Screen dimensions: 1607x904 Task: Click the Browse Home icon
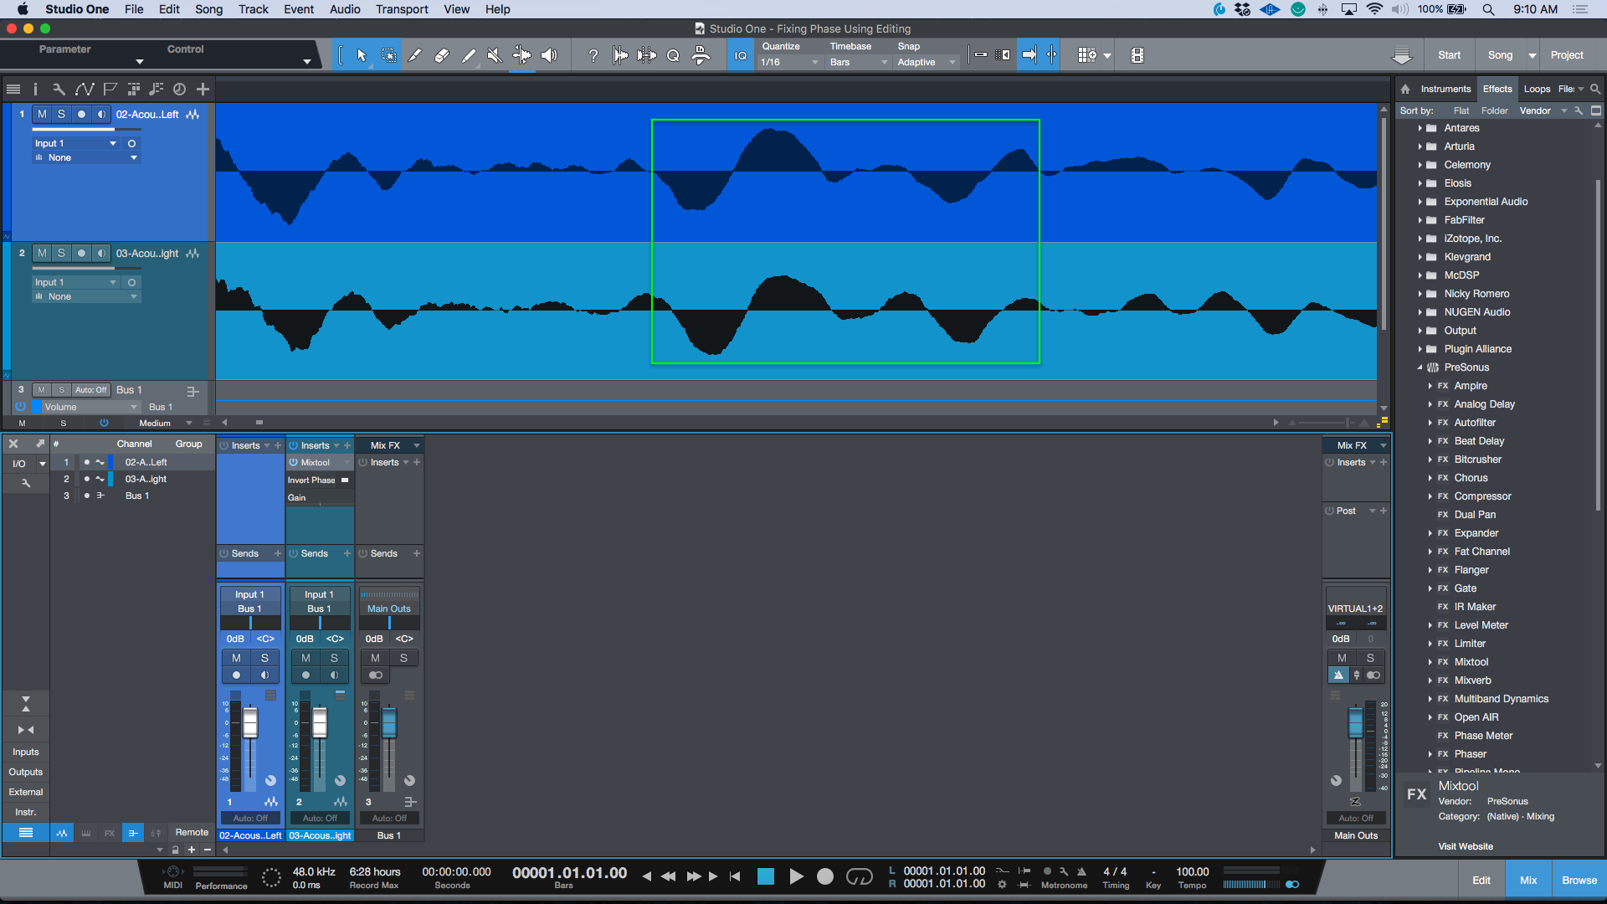tap(1405, 89)
